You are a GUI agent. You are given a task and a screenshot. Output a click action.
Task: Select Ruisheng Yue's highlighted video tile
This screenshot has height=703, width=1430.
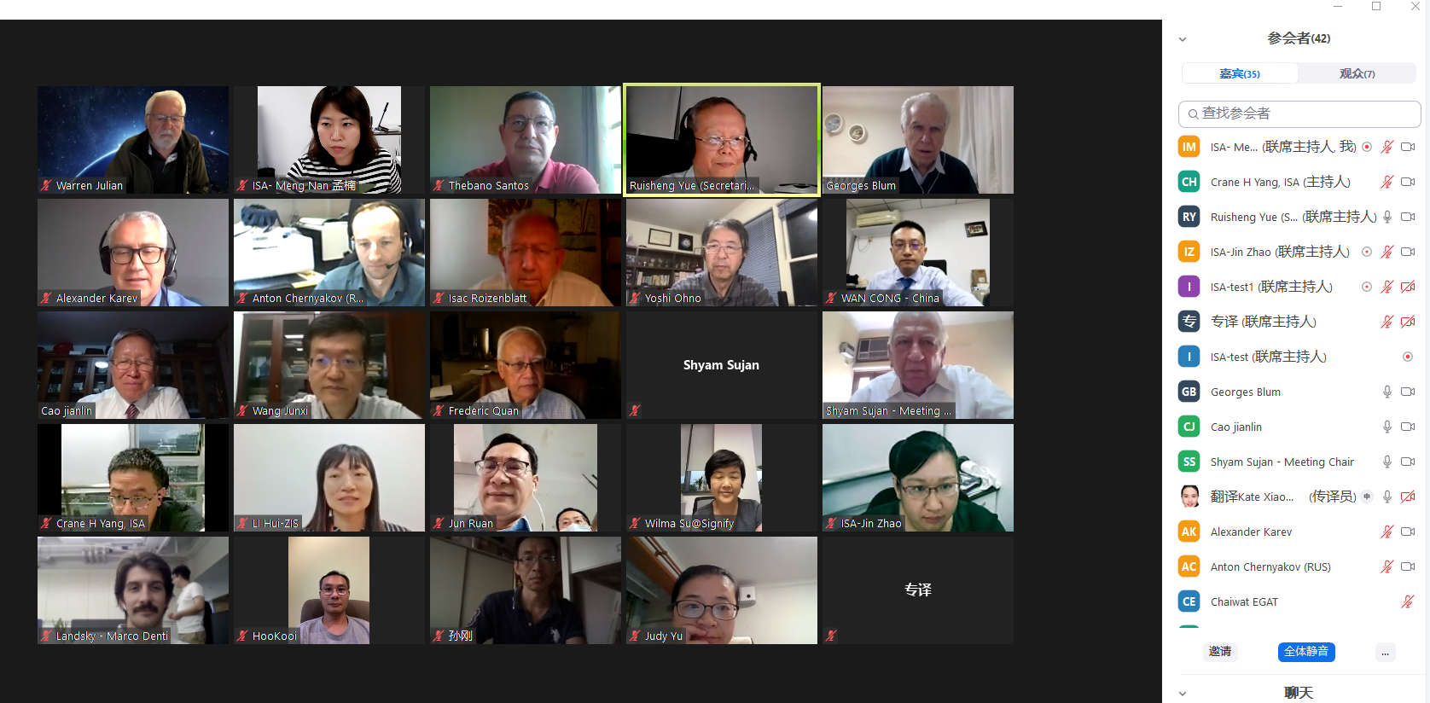point(722,140)
